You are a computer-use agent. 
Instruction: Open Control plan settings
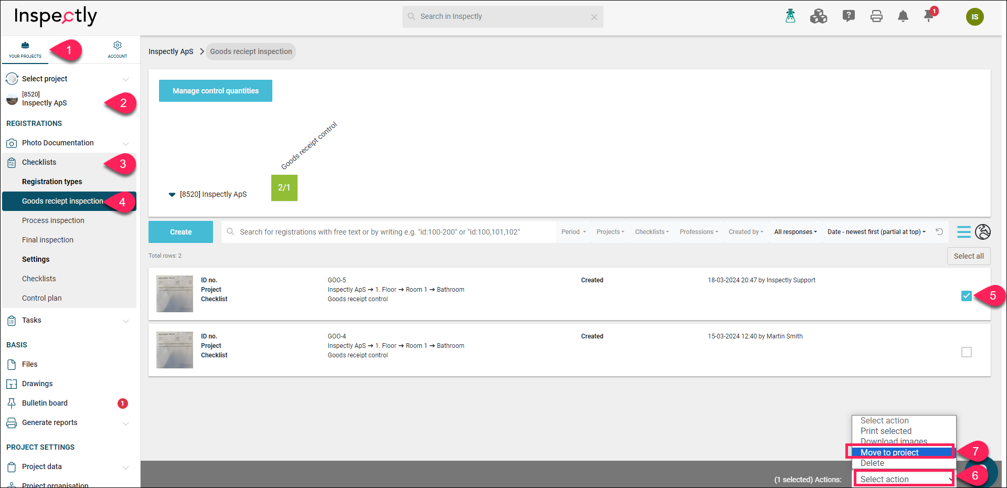(42, 299)
